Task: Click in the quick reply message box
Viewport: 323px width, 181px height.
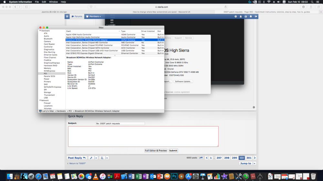Action: coord(143,136)
